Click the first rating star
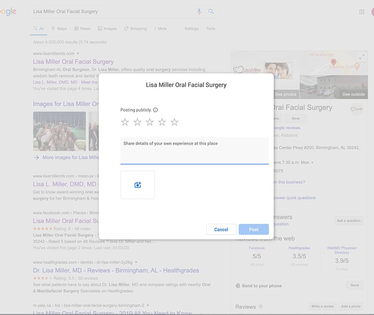 [x=125, y=122]
